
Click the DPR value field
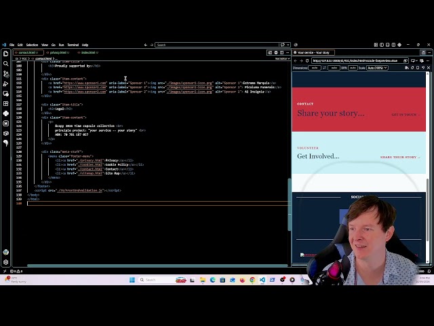353,68
